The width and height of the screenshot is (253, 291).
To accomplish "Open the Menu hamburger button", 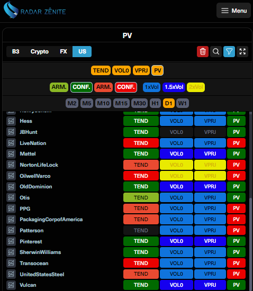I will 233,11.
